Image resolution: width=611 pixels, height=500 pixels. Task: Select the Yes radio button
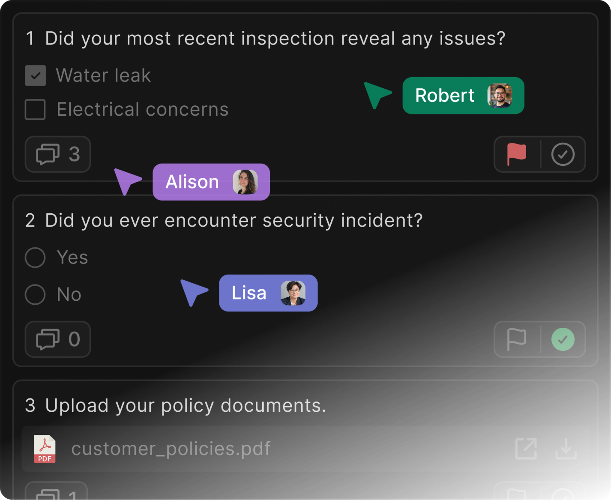click(35, 257)
